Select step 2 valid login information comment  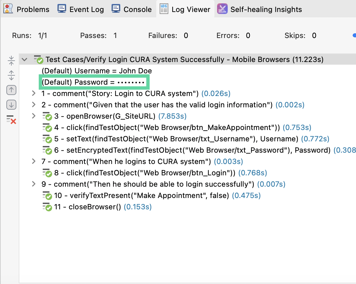click(x=173, y=105)
